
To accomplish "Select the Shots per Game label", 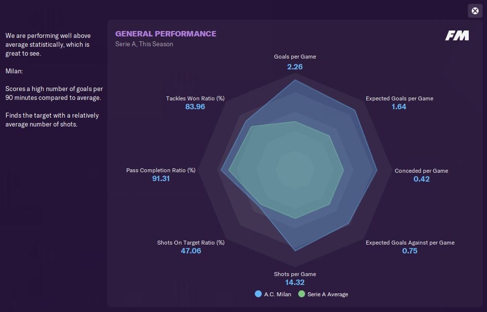I will pos(295,274).
